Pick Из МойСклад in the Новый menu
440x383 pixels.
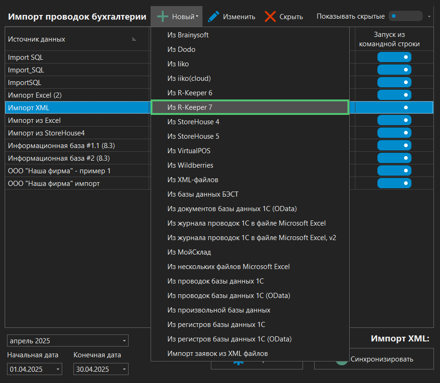(250, 252)
